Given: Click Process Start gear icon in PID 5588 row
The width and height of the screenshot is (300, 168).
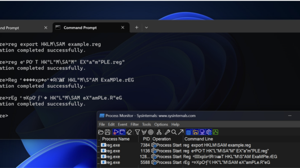Looking at the screenshot, I should pyautogui.click(x=154, y=162).
